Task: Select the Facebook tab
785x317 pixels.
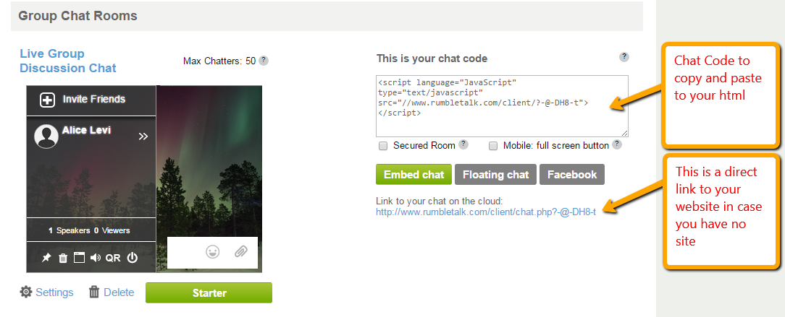Action: pos(572,174)
